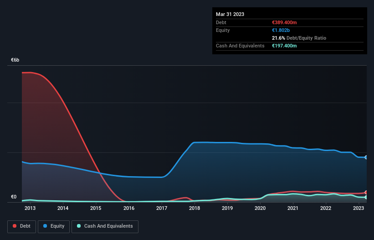Click the €0 y-axis label
This screenshot has height=240, width=374.
[x=14, y=197]
